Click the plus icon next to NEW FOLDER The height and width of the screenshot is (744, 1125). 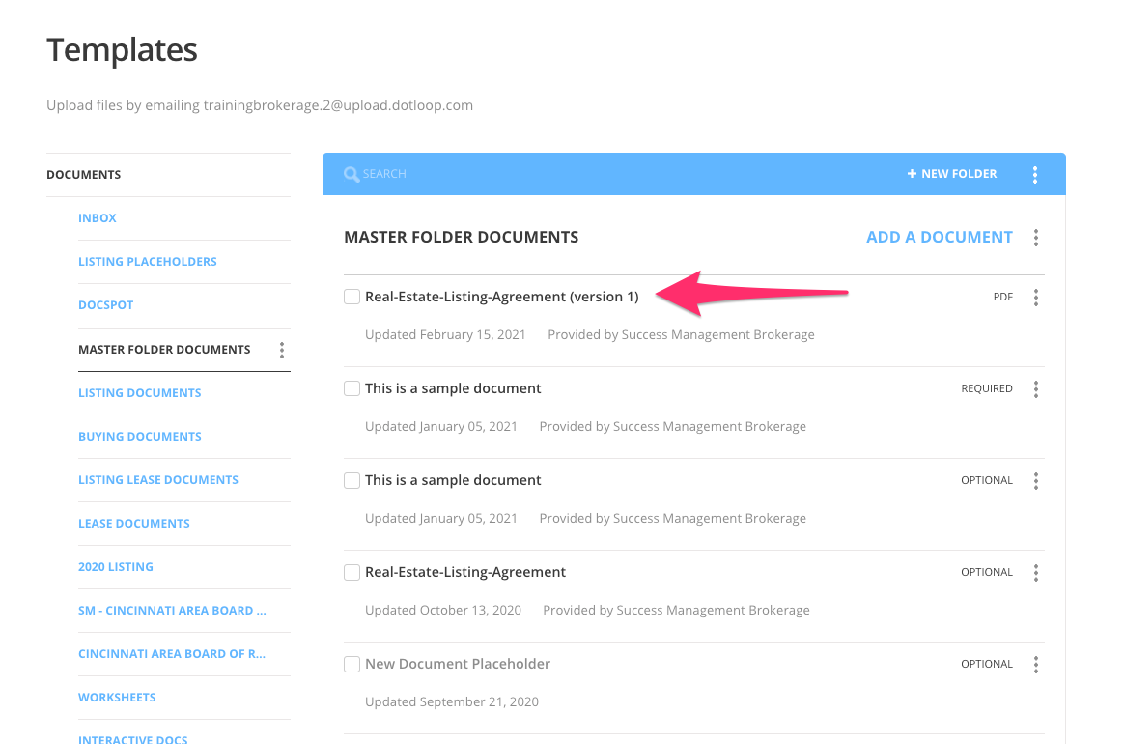click(x=910, y=173)
